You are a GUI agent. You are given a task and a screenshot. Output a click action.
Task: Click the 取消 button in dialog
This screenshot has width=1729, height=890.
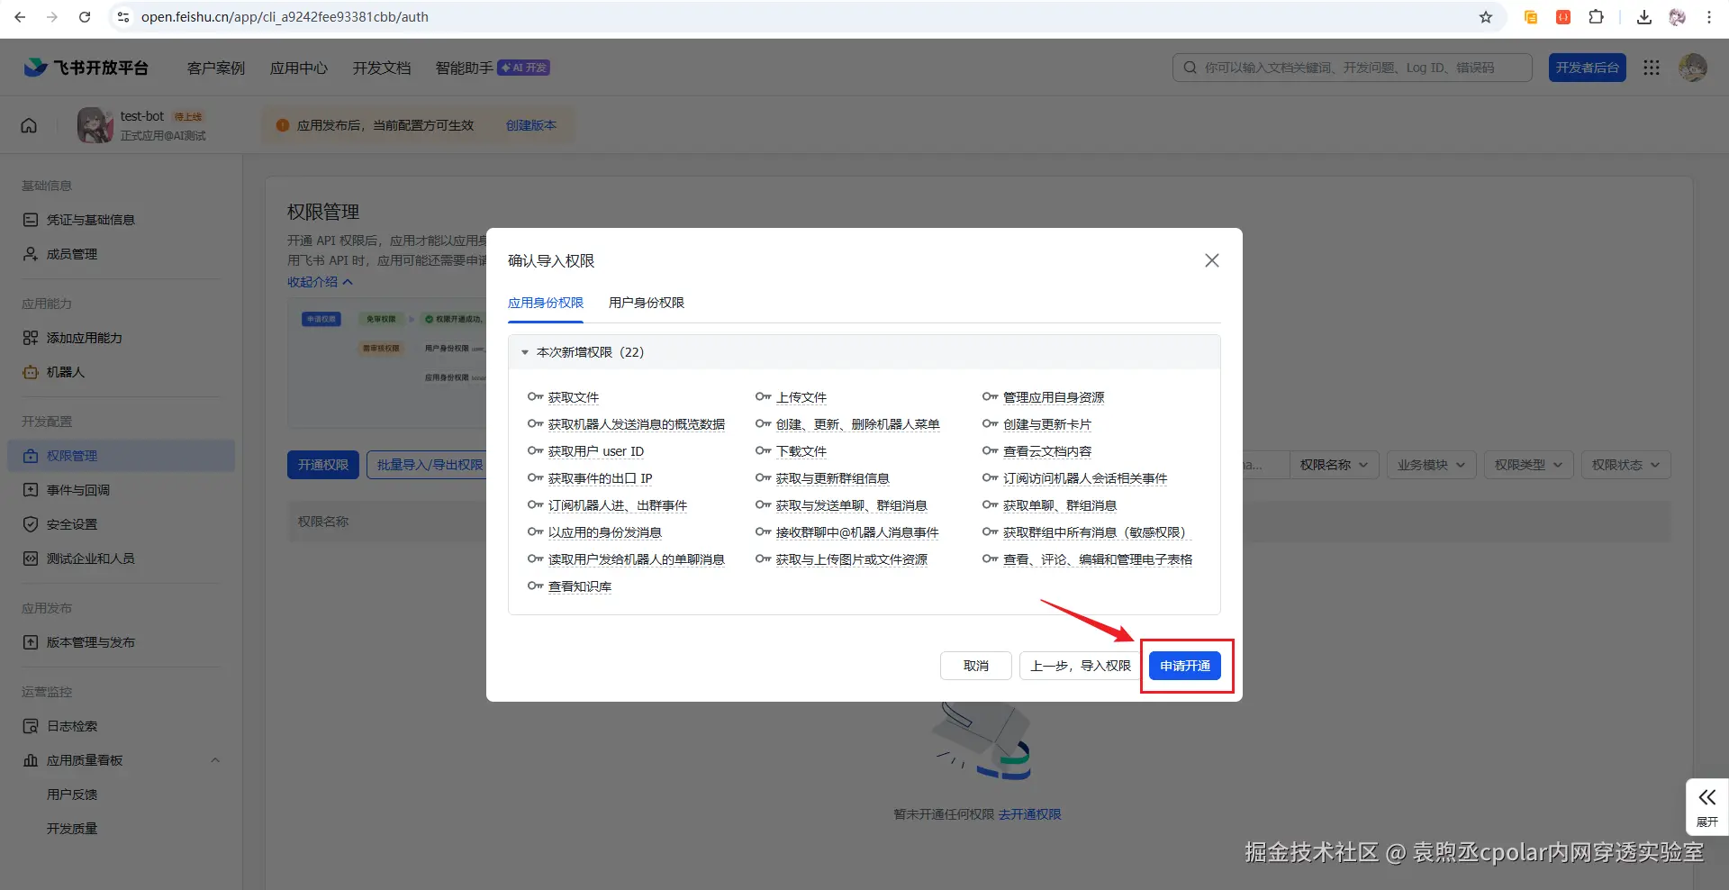coord(976,666)
